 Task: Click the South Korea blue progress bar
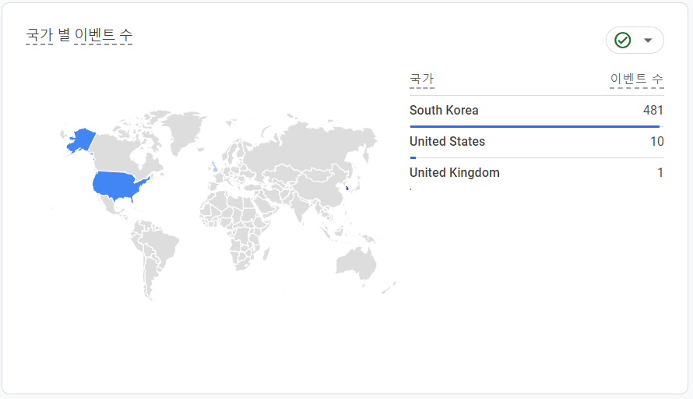pos(535,126)
